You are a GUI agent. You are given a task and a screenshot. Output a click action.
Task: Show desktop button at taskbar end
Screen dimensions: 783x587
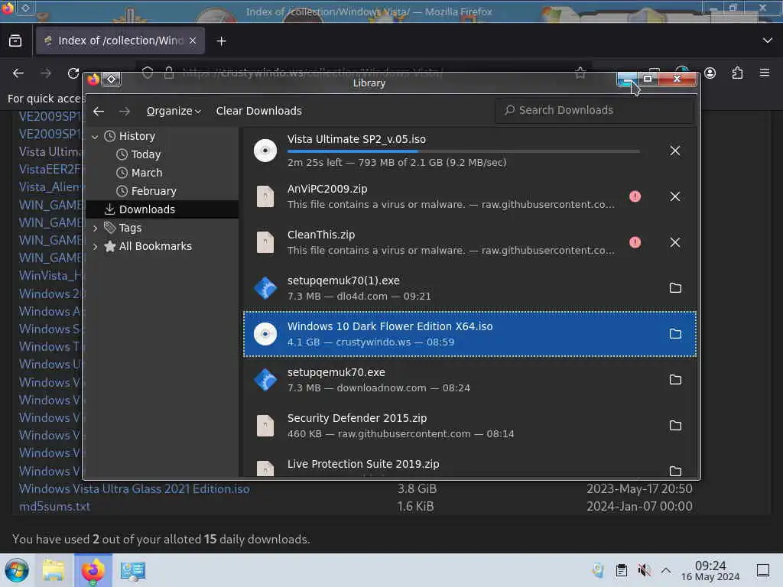[763, 570]
